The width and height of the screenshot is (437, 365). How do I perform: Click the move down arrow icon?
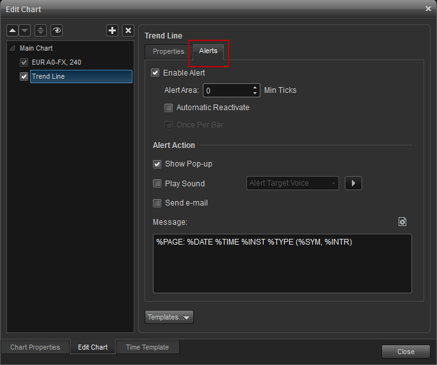25,30
